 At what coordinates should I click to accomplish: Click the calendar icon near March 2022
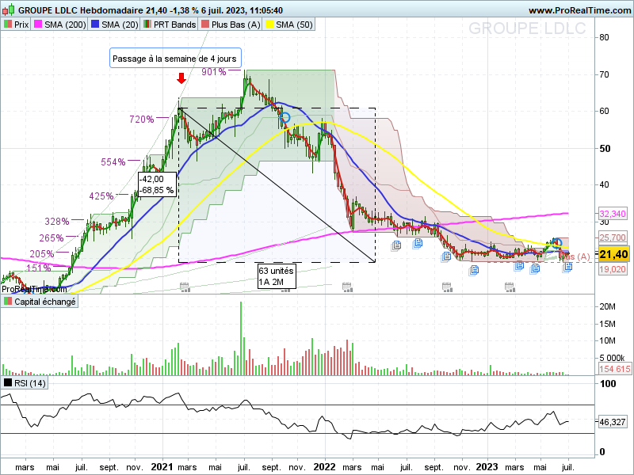[x=347, y=287]
